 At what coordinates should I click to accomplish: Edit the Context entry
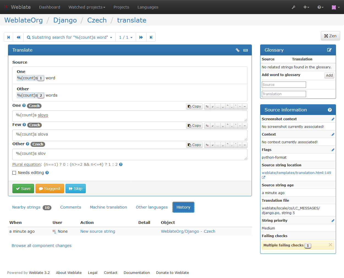coord(333,134)
